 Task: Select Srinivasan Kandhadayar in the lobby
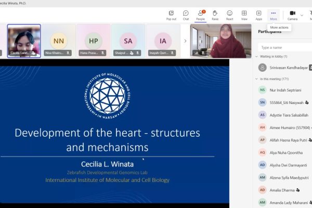pyautogui.click(x=285, y=68)
